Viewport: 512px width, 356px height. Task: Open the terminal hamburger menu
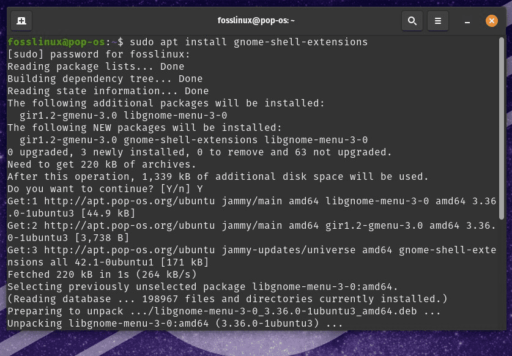click(x=438, y=21)
